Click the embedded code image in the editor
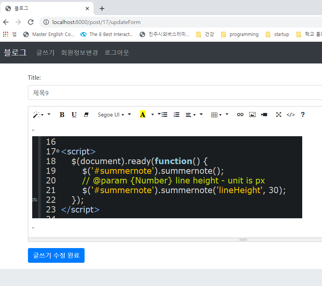Screen dimensions: 322x286 coord(167,177)
